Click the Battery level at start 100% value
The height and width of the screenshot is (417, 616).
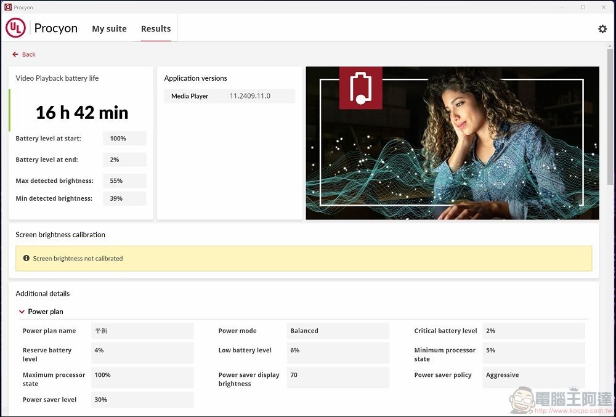click(x=124, y=139)
